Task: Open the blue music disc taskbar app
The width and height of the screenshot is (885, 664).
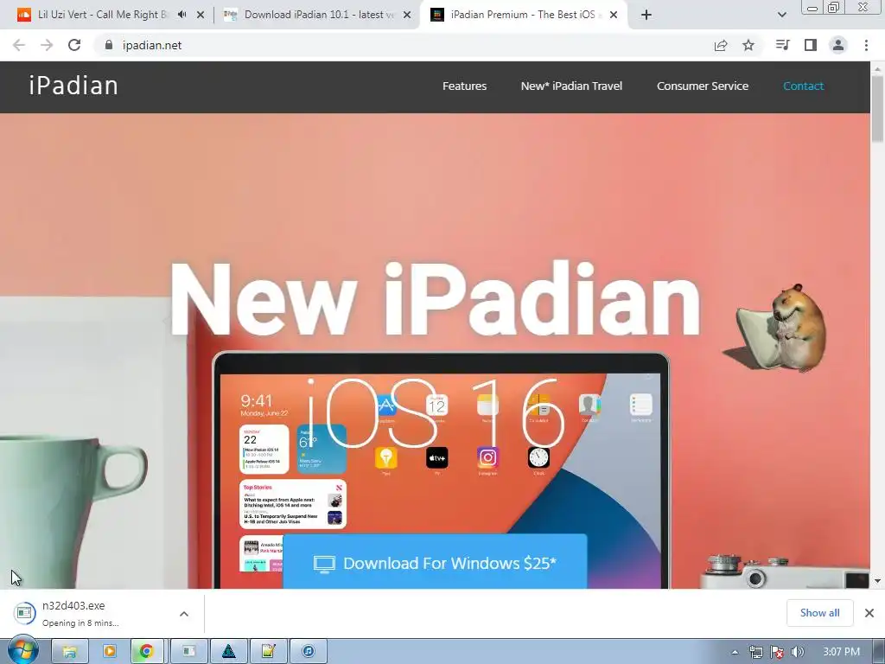Action: coord(309,652)
